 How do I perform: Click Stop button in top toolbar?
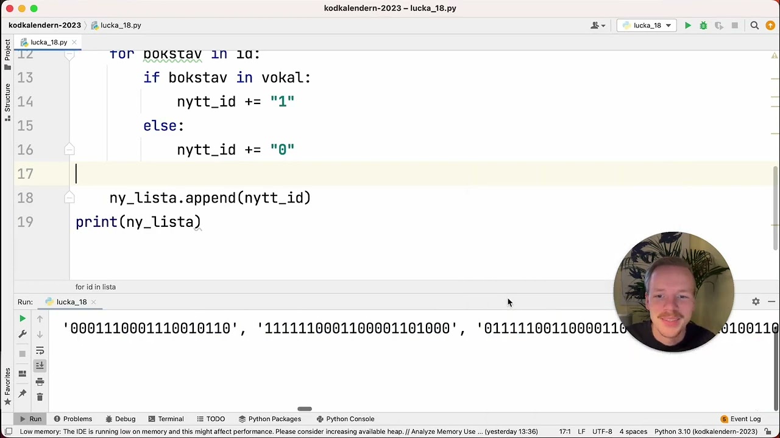click(x=734, y=26)
